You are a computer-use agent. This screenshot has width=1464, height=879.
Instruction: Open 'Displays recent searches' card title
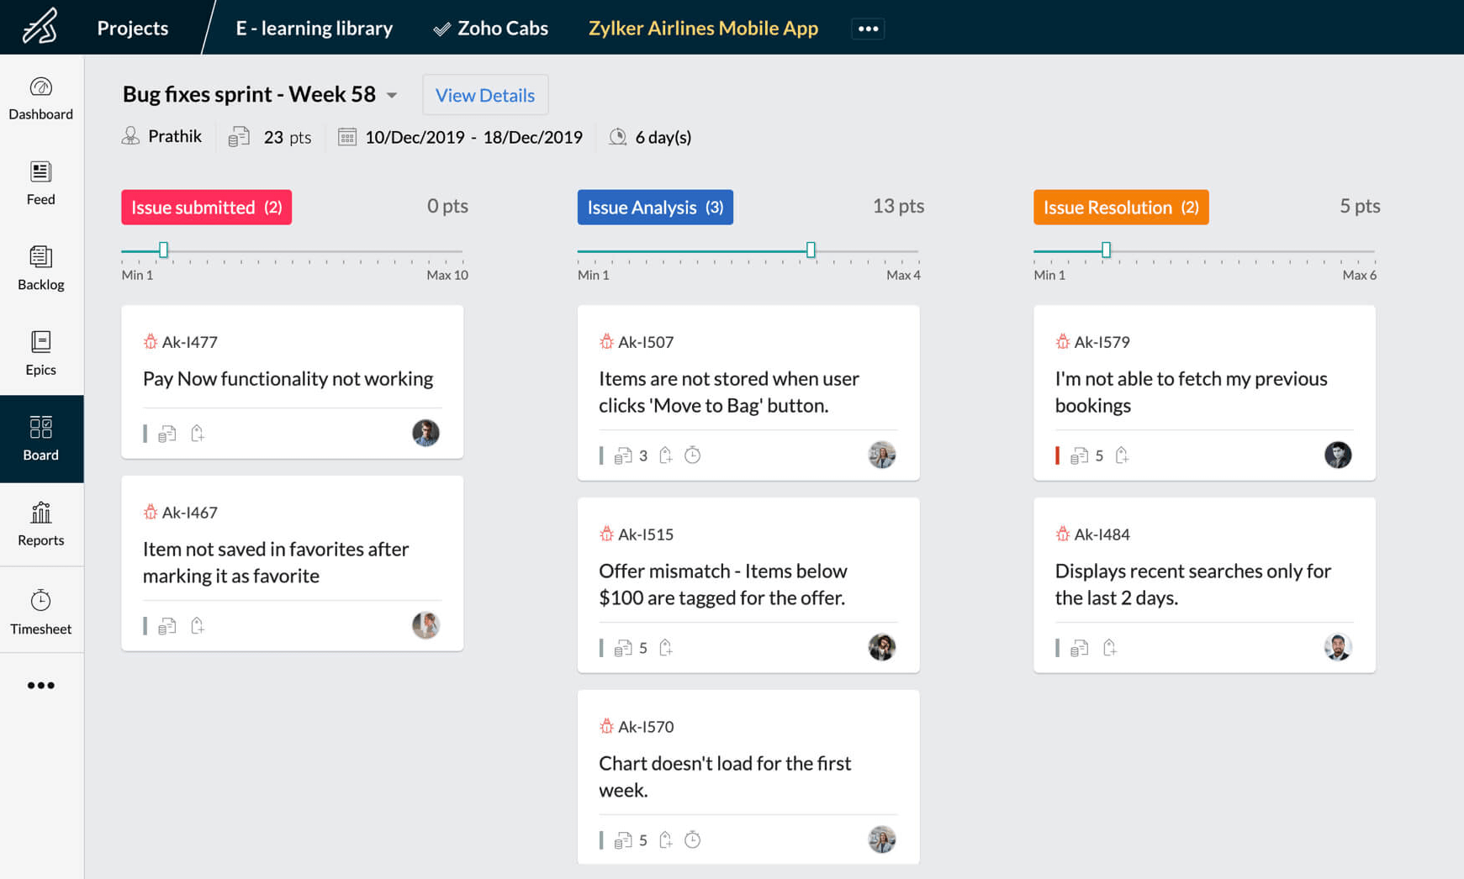coord(1192,584)
